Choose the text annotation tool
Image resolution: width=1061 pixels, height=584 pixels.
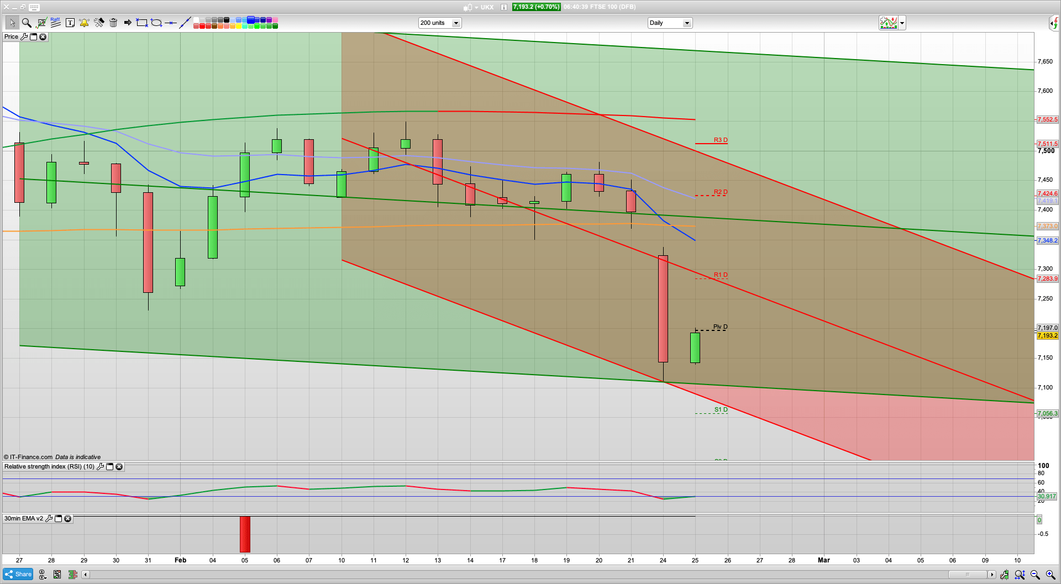tap(70, 23)
